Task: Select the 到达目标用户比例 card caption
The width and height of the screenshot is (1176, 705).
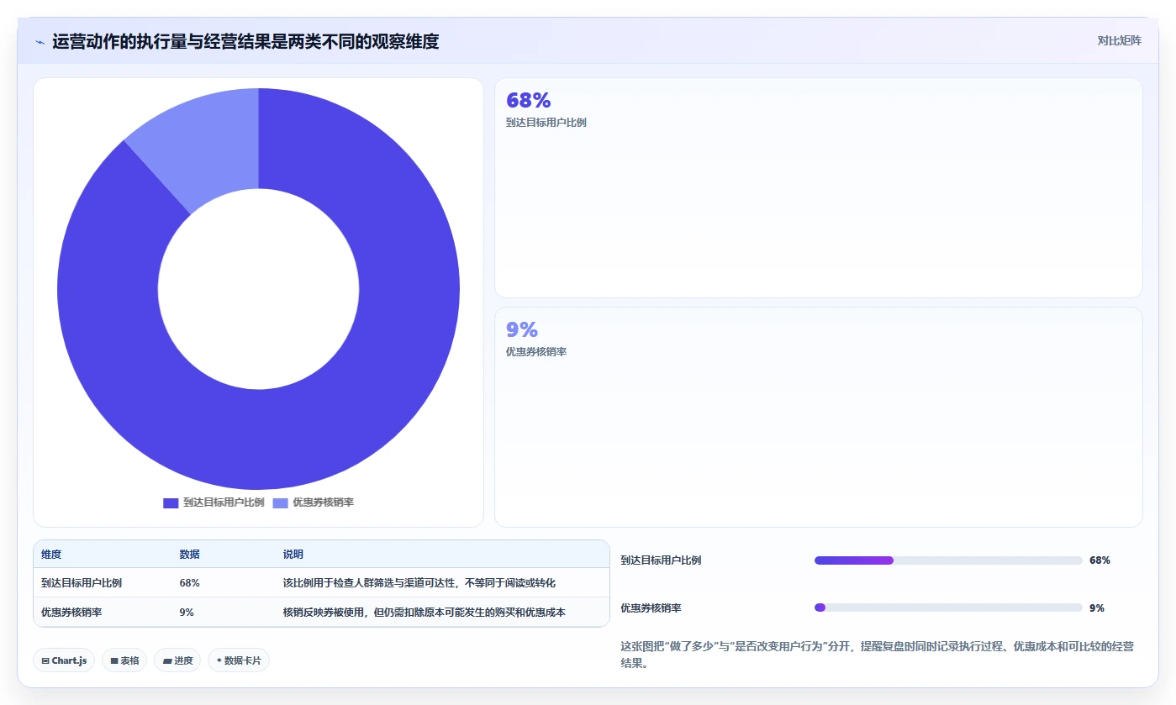Action: pyautogui.click(x=546, y=123)
